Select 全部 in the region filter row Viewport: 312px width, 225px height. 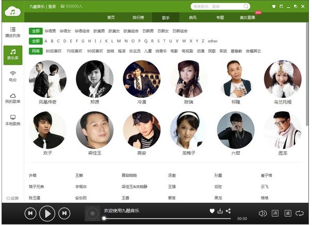(36, 31)
